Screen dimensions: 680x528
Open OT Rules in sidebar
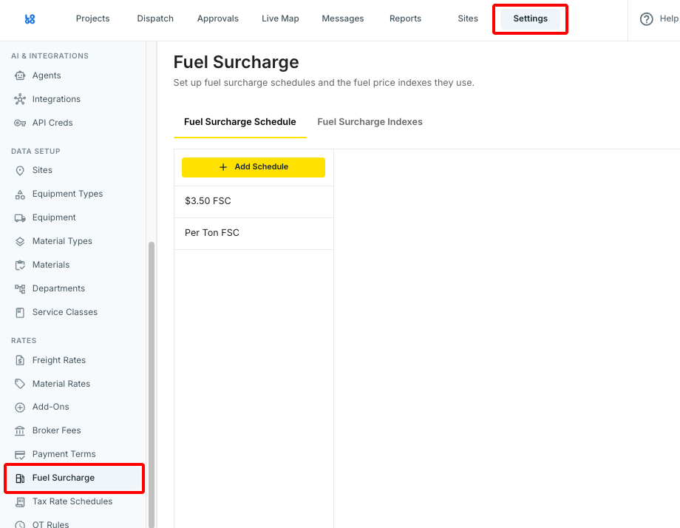click(51, 524)
